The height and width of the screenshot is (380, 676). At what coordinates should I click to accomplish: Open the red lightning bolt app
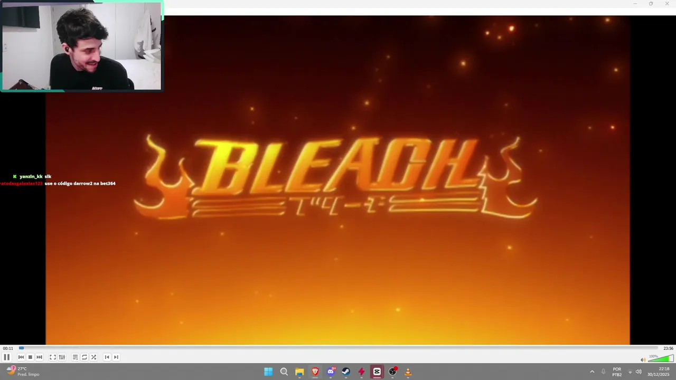(361, 372)
